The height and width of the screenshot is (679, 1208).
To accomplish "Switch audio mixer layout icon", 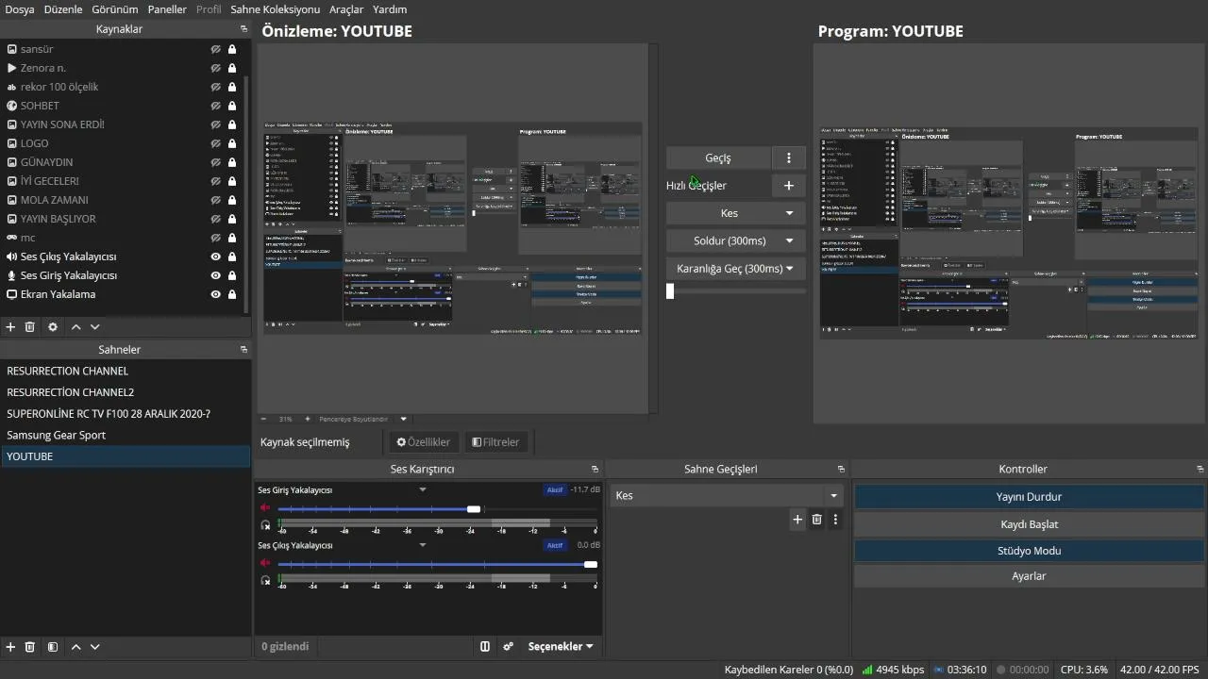I will tap(485, 646).
